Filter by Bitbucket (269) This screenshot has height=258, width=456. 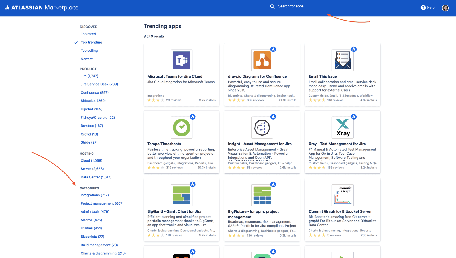(x=93, y=101)
